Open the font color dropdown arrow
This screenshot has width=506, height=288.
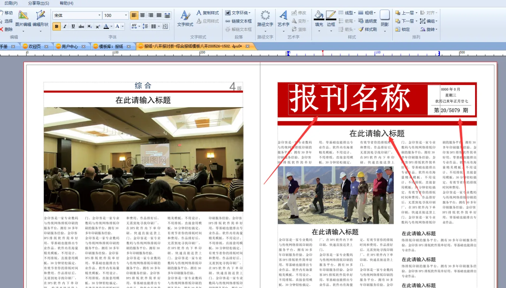[x=112, y=26]
